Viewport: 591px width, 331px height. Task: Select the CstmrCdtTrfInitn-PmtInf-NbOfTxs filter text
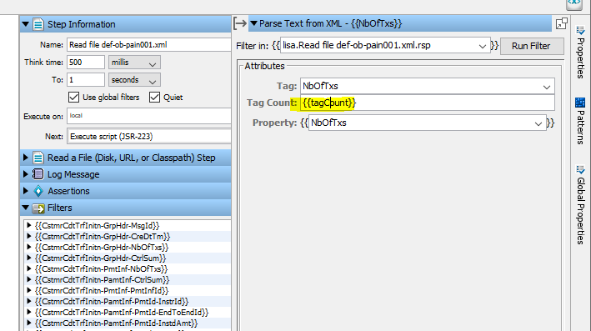pos(101,268)
